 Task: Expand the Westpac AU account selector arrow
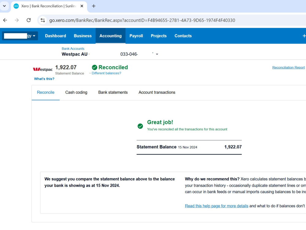pos(157,54)
